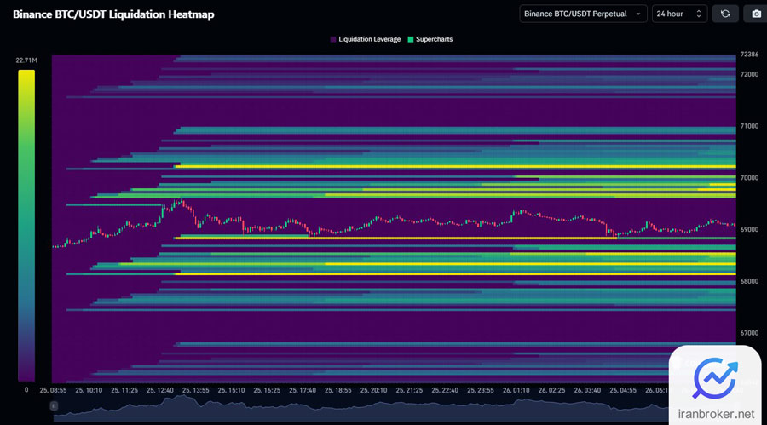The width and height of the screenshot is (767, 425).
Task: Click the 67000 price axis label
Action: point(749,333)
